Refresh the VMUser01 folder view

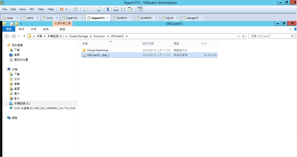[x=244, y=36]
